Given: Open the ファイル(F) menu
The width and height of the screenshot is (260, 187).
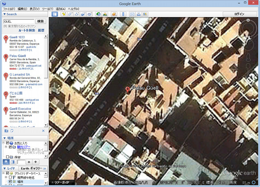Looking at the screenshot, I should pyautogui.click(x=9, y=9).
